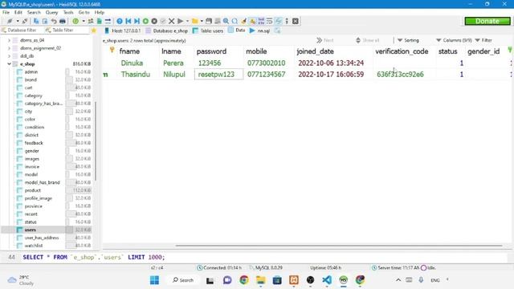Toggle the binary hex view icon

coord(261,22)
